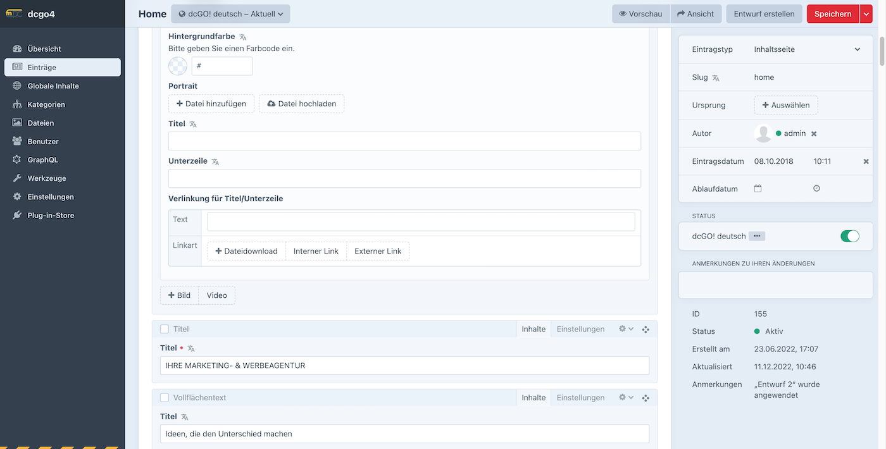Focus the Slug field with home

click(x=809, y=77)
